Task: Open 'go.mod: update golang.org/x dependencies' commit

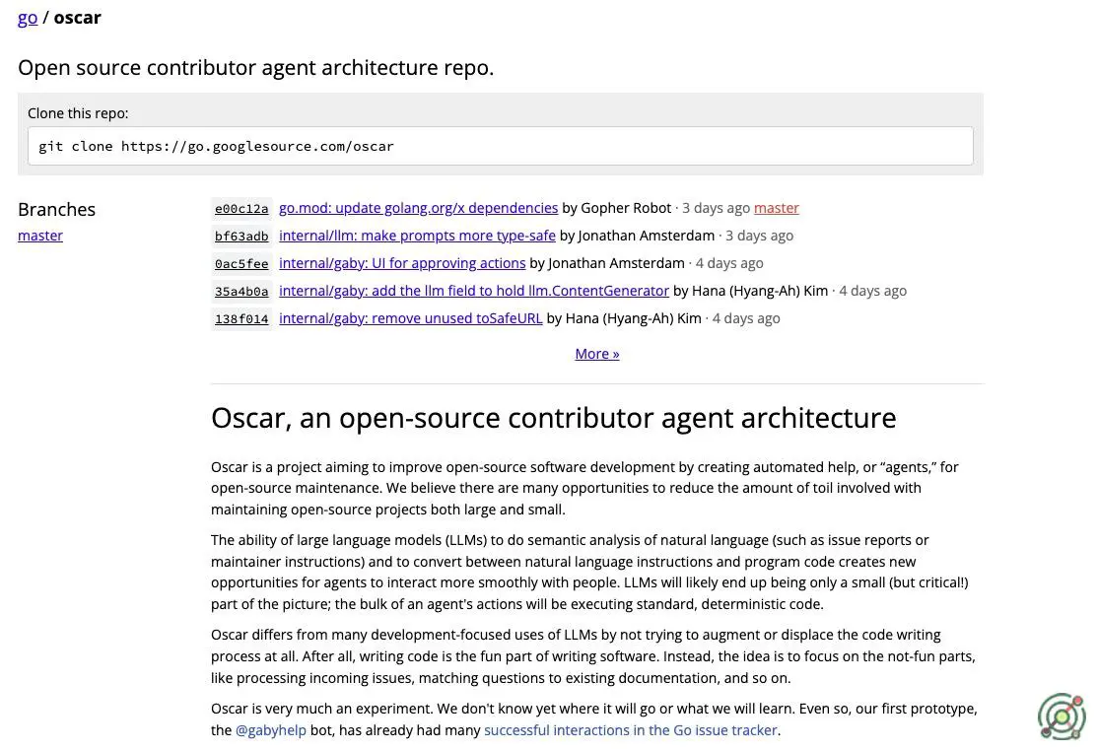Action: click(418, 208)
